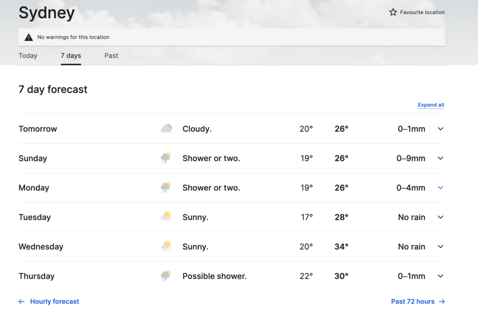The image size is (478, 314).
Task: Open the Past tab
Action: [x=111, y=56]
